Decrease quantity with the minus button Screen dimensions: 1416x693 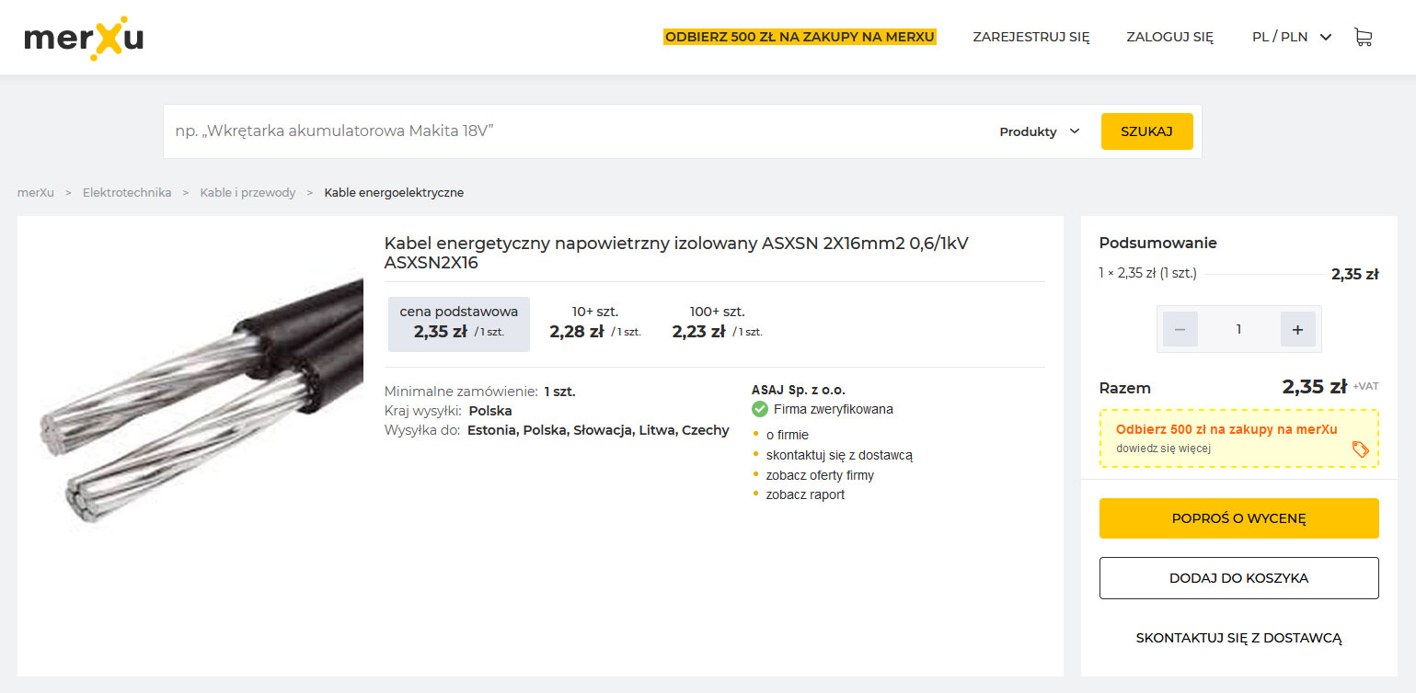coord(1180,329)
